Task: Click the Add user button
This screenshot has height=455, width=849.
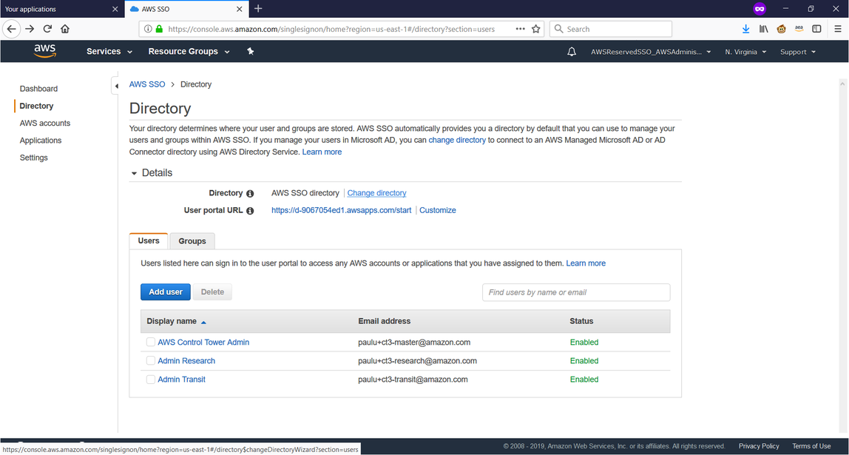Action: click(x=166, y=292)
